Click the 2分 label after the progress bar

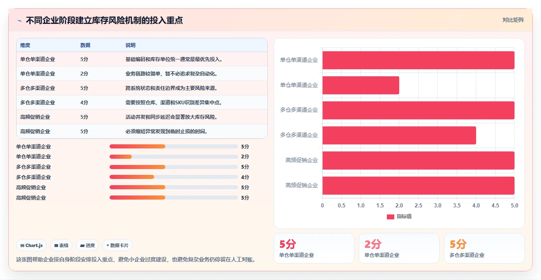pos(245,157)
